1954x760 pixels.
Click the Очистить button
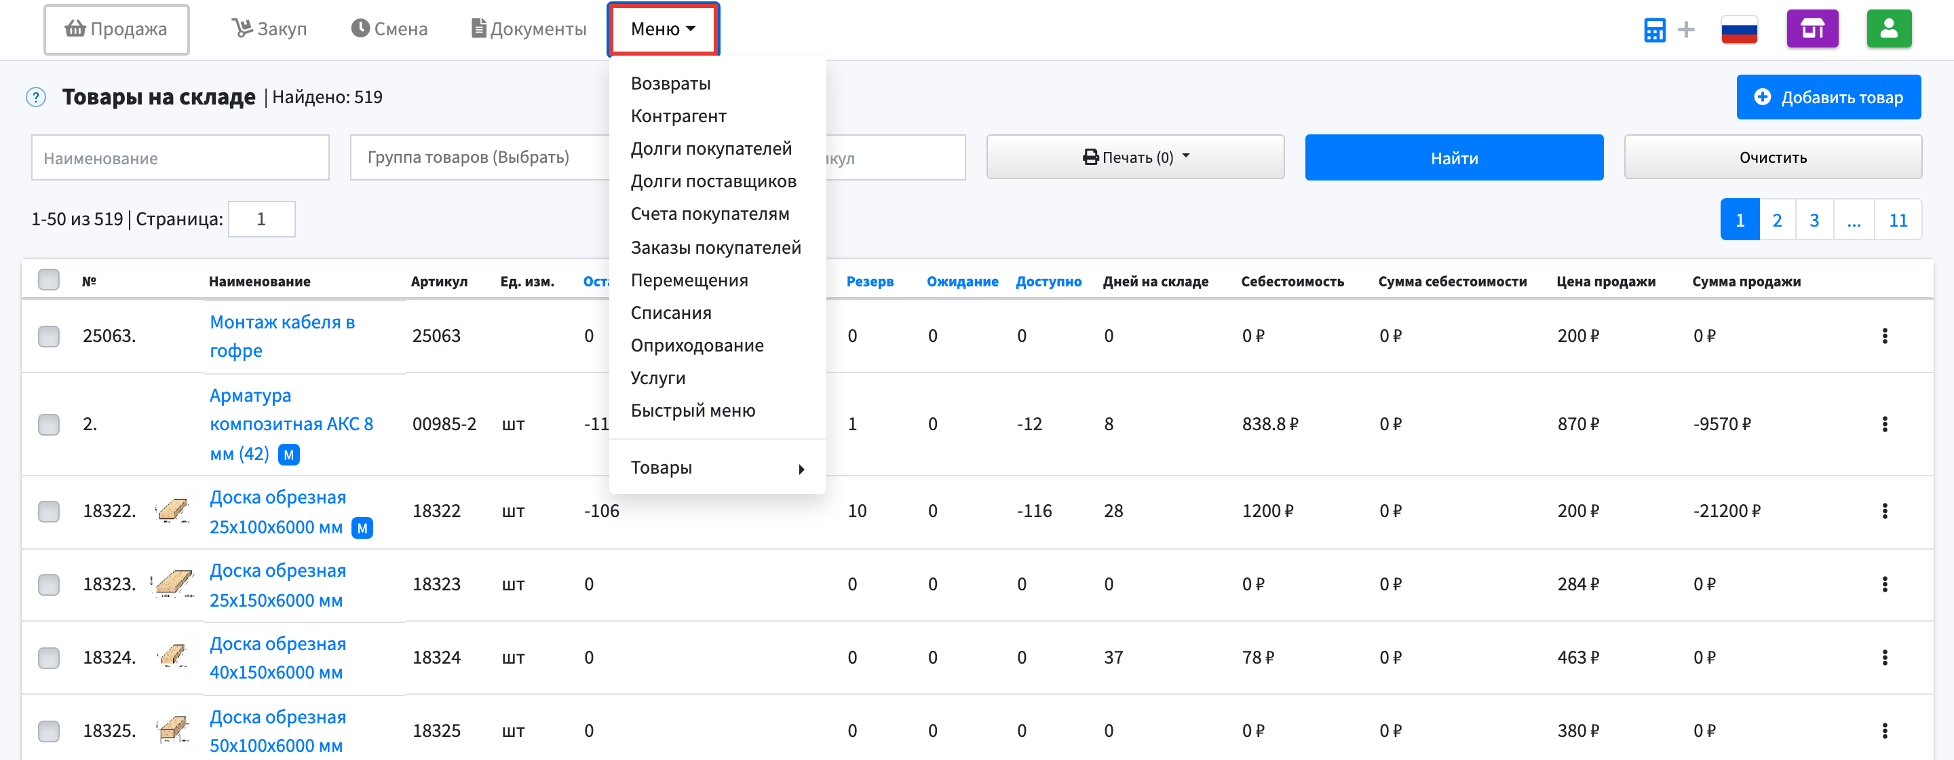(1772, 157)
